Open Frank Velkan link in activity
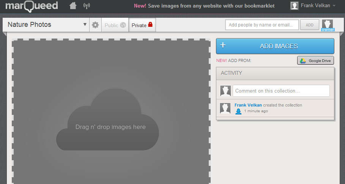This screenshot has width=345, height=184. [x=248, y=105]
